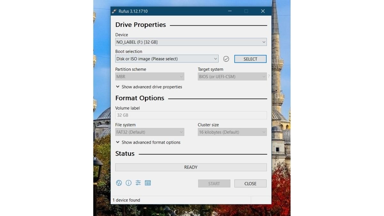The image size is (384, 216).
Task: Open the Cluster size dropdown
Action: click(x=232, y=132)
